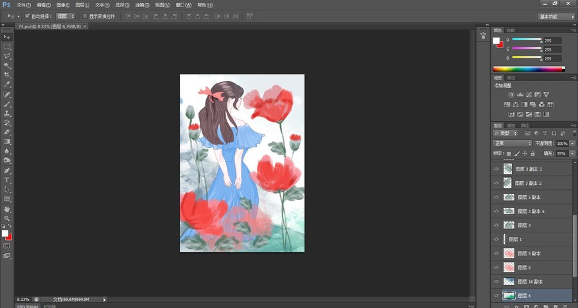Open the 窗口 menu
The width and height of the screenshot is (578, 308).
tap(184, 5)
